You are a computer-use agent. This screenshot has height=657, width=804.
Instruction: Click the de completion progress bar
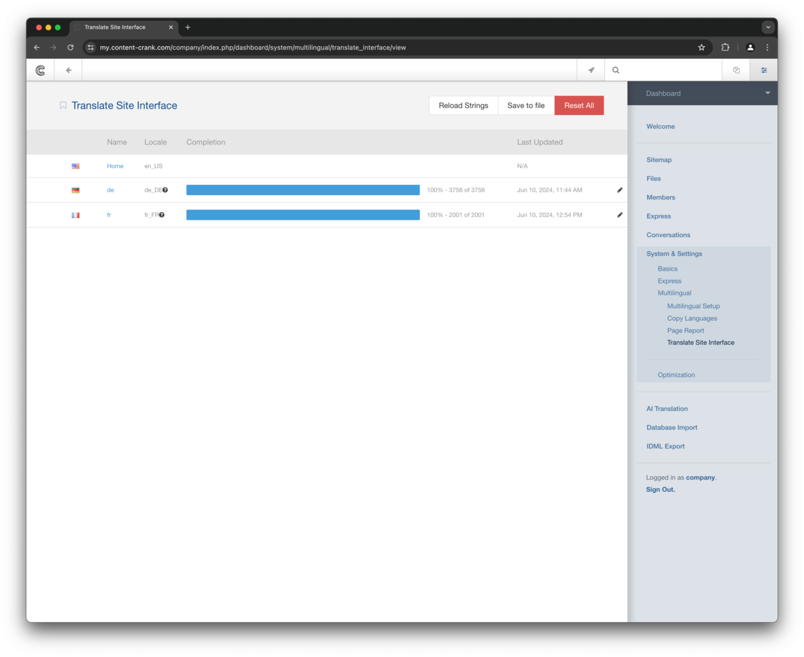pyautogui.click(x=303, y=190)
